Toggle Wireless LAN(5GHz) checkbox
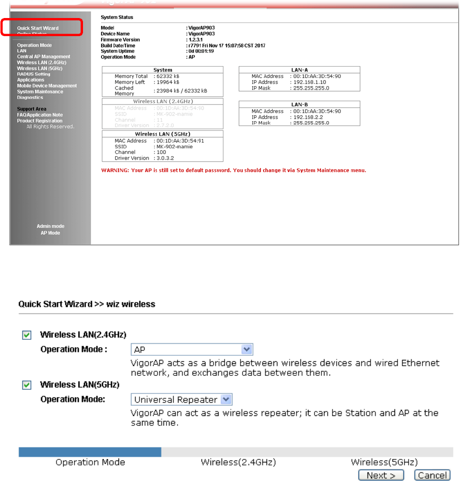 pos(26,385)
